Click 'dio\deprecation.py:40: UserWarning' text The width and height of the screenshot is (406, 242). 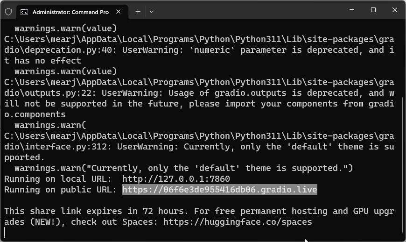(x=93, y=50)
